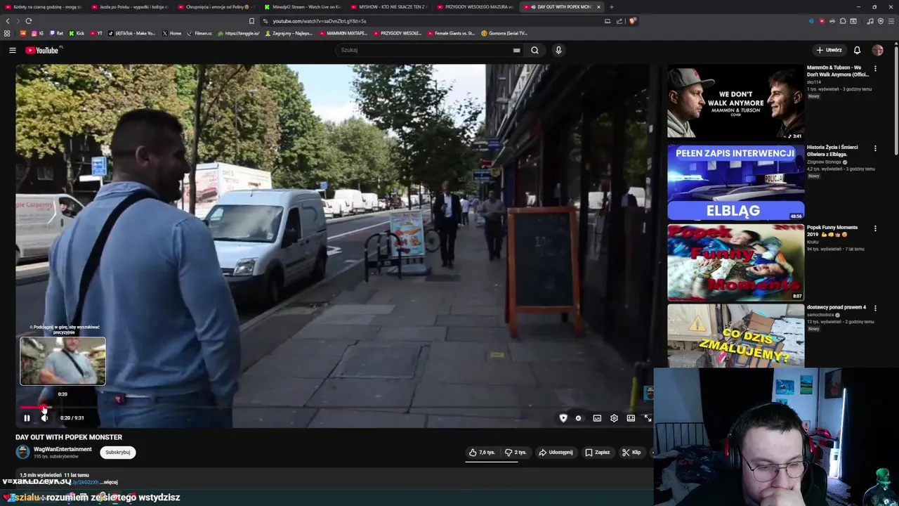Create a clip with Klip button
899x506 pixels.
pyautogui.click(x=631, y=453)
